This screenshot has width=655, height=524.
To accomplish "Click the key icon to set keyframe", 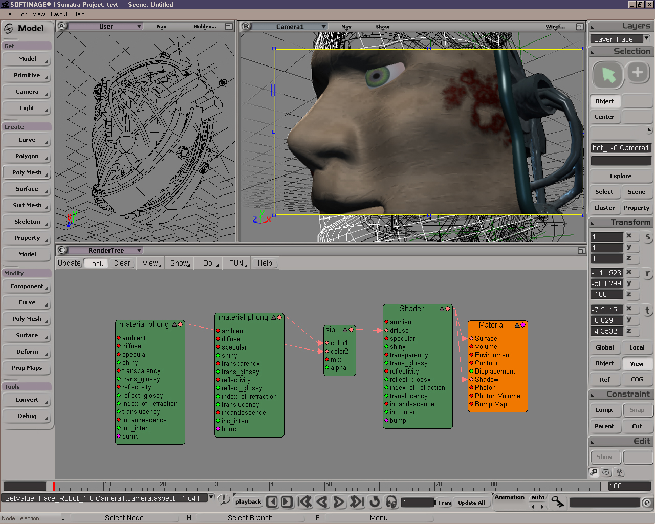I will (558, 503).
